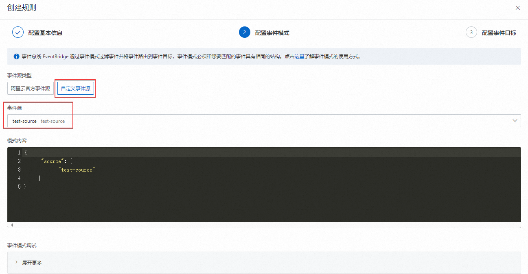
Task: Click the "test-source" string in editor
Action: click(x=76, y=170)
